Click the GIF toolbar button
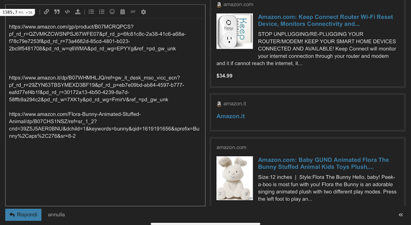 (133, 12)
